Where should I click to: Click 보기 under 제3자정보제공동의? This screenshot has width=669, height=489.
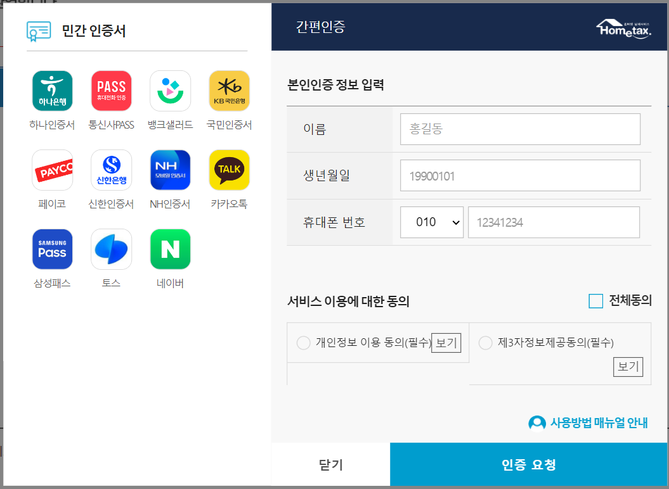coord(628,367)
